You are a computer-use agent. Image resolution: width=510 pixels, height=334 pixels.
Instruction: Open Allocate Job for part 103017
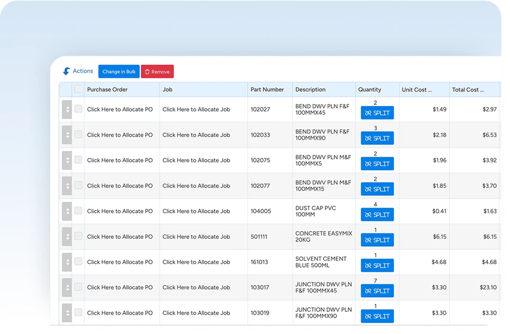[196, 287]
